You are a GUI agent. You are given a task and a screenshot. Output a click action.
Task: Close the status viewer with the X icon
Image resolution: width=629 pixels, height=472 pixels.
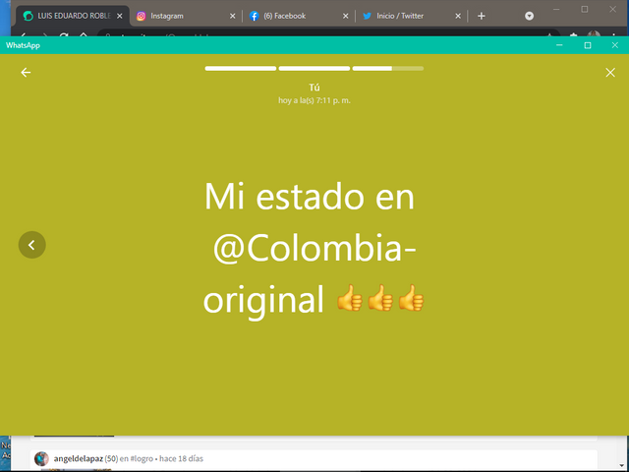(x=610, y=72)
